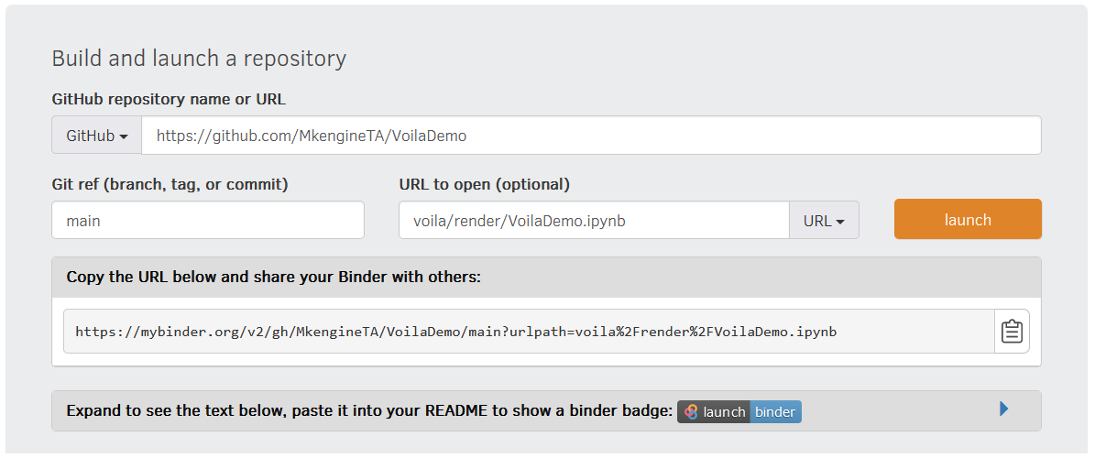1095x458 pixels.
Task: Click the caret beside the GitHub label
Action: point(124,136)
